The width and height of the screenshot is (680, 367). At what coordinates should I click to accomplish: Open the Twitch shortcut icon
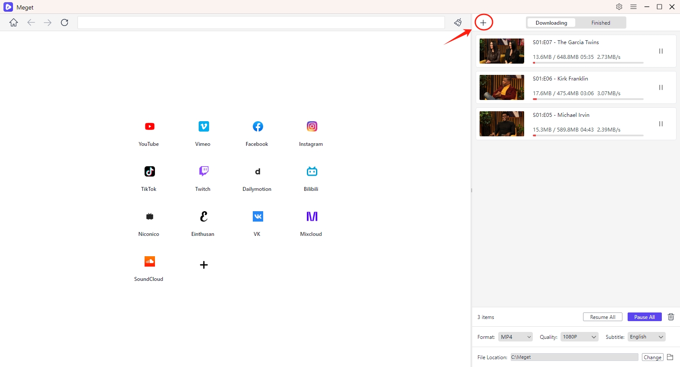point(203,171)
